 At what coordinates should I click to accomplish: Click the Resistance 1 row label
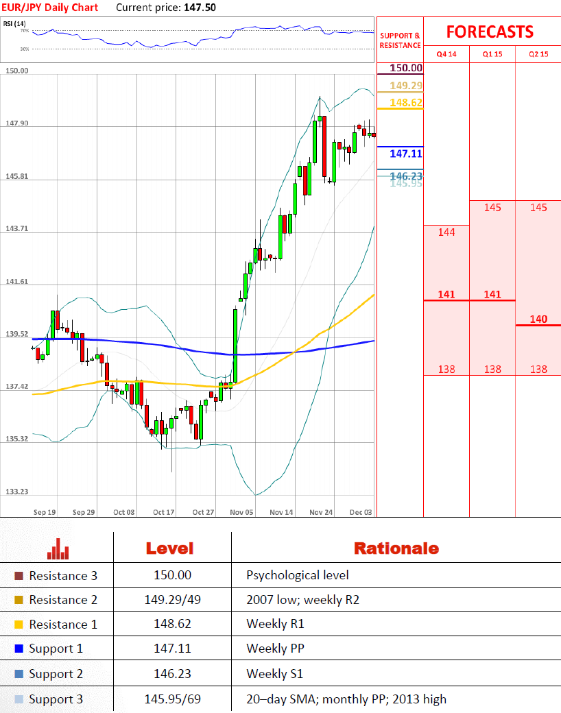(63, 625)
